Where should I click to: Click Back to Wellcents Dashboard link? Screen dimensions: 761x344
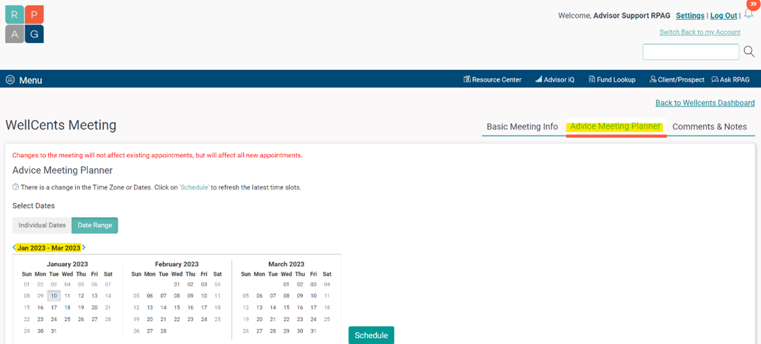click(x=705, y=103)
